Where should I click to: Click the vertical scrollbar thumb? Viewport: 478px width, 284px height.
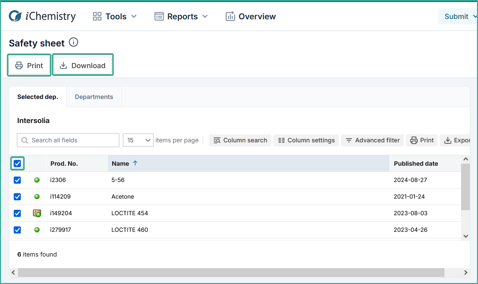coord(465,187)
